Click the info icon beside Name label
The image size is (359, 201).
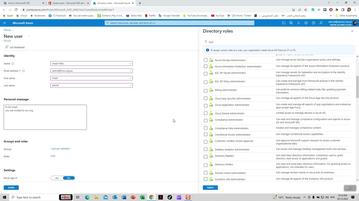pyautogui.click(x=13, y=64)
